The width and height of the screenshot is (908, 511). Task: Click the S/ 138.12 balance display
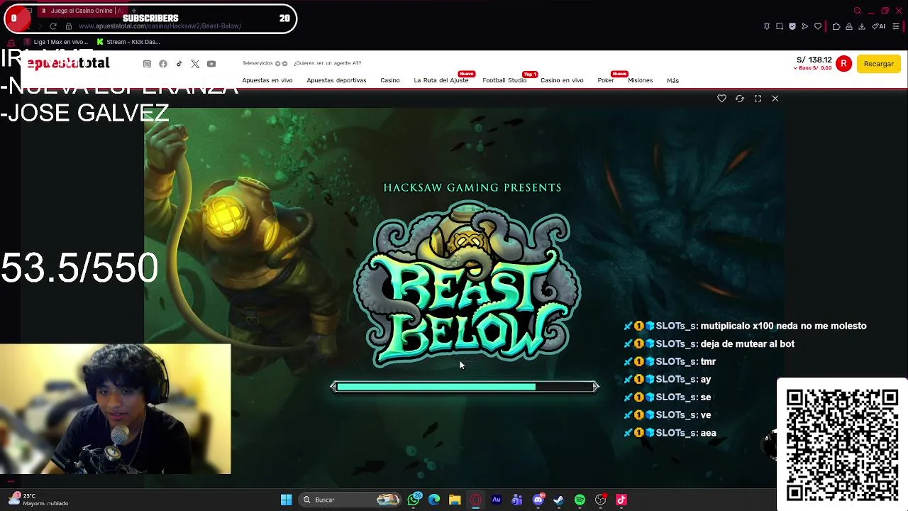[814, 60]
